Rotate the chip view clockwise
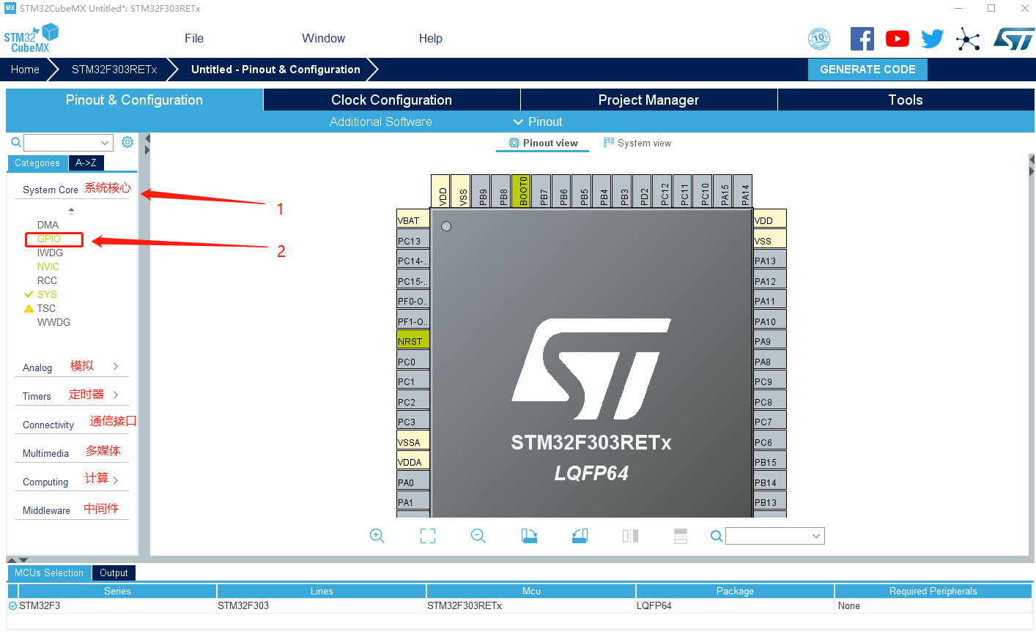The height and width of the screenshot is (634, 1036). (x=529, y=535)
